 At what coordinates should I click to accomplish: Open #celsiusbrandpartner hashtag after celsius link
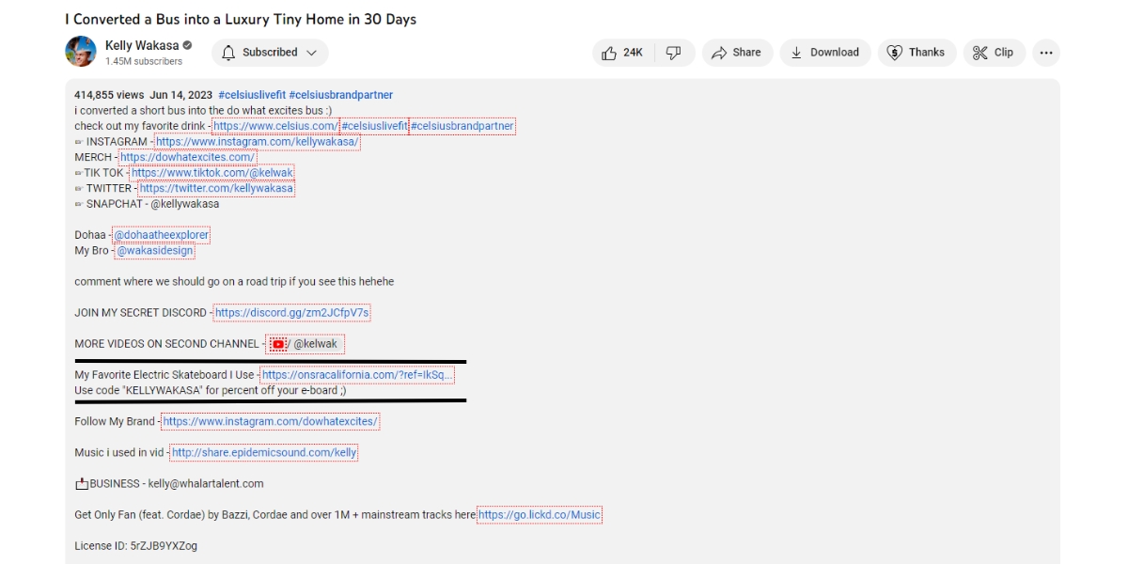point(462,126)
